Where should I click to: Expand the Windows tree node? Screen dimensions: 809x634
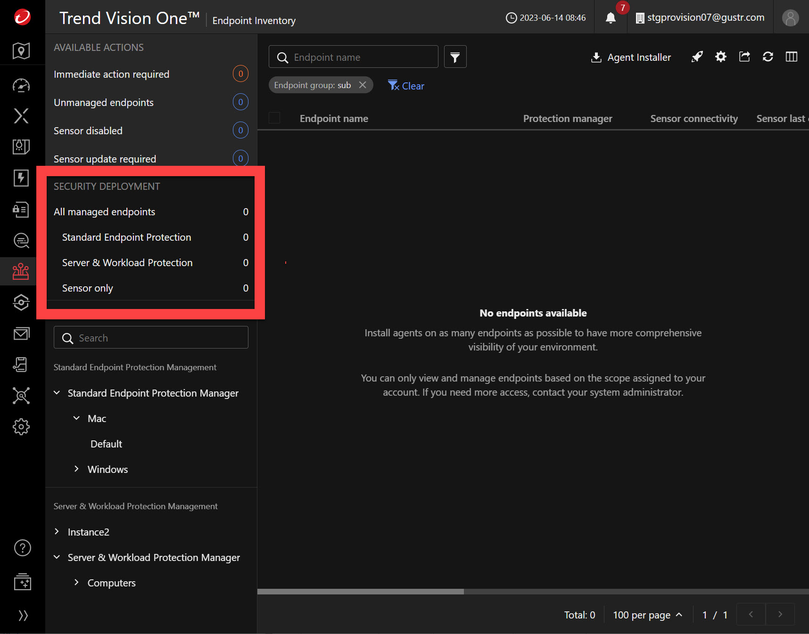(x=76, y=469)
